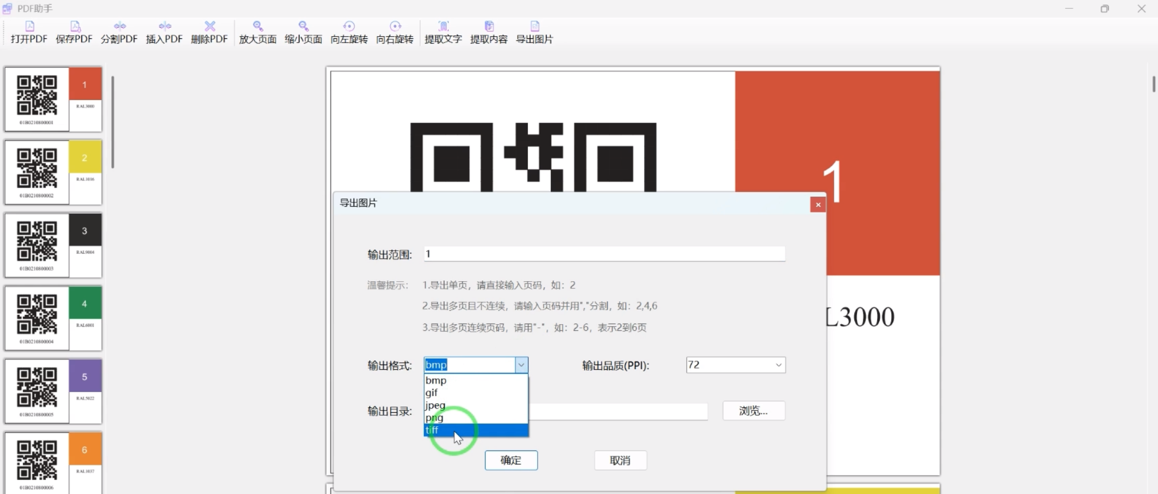Click the Open PDF (打开PDF) toolbar icon
1158x494 pixels.
[x=29, y=32]
